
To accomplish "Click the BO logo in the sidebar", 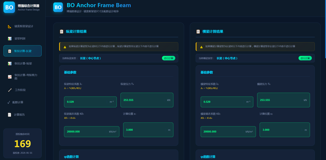I will click(9, 7).
